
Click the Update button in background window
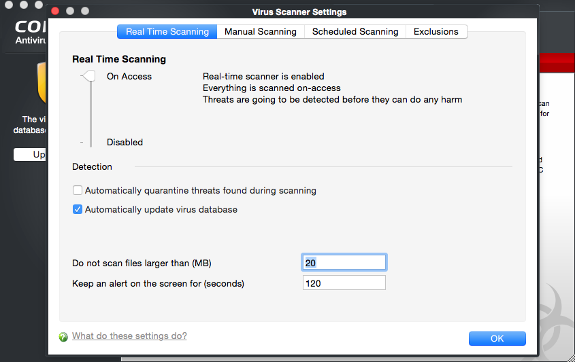pyautogui.click(x=30, y=154)
